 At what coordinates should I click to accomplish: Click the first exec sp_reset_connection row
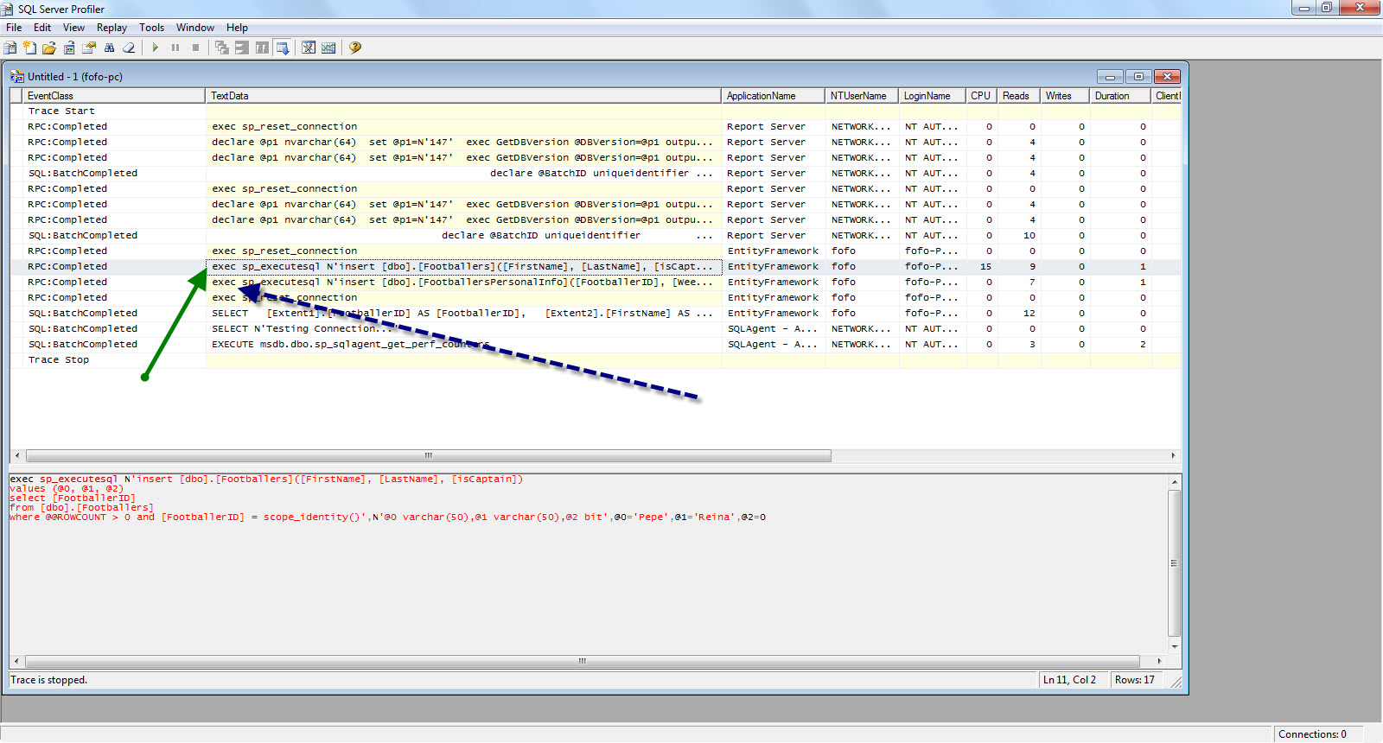(x=596, y=127)
